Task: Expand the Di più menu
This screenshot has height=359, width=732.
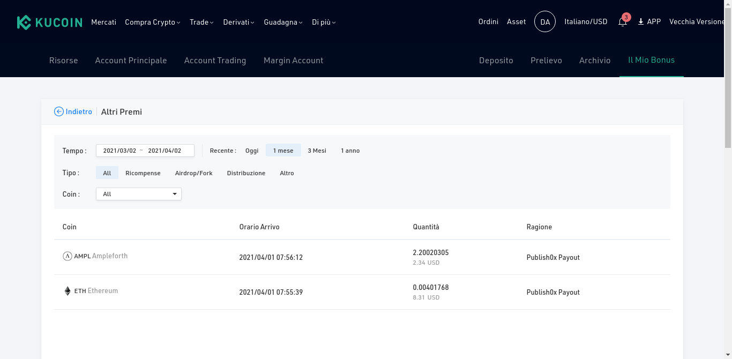Action: pyautogui.click(x=324, y=22)
